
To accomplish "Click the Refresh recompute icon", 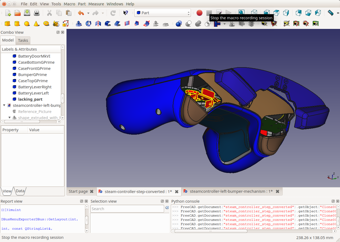I will tap(113, 13).
